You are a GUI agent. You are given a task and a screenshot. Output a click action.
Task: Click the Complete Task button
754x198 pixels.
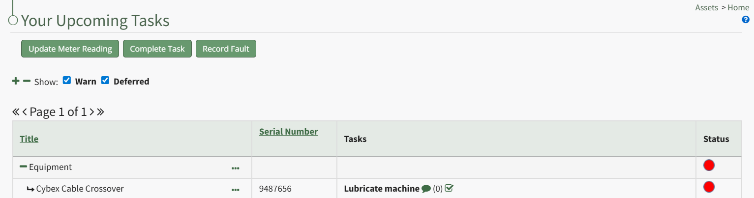click(157, 49)
